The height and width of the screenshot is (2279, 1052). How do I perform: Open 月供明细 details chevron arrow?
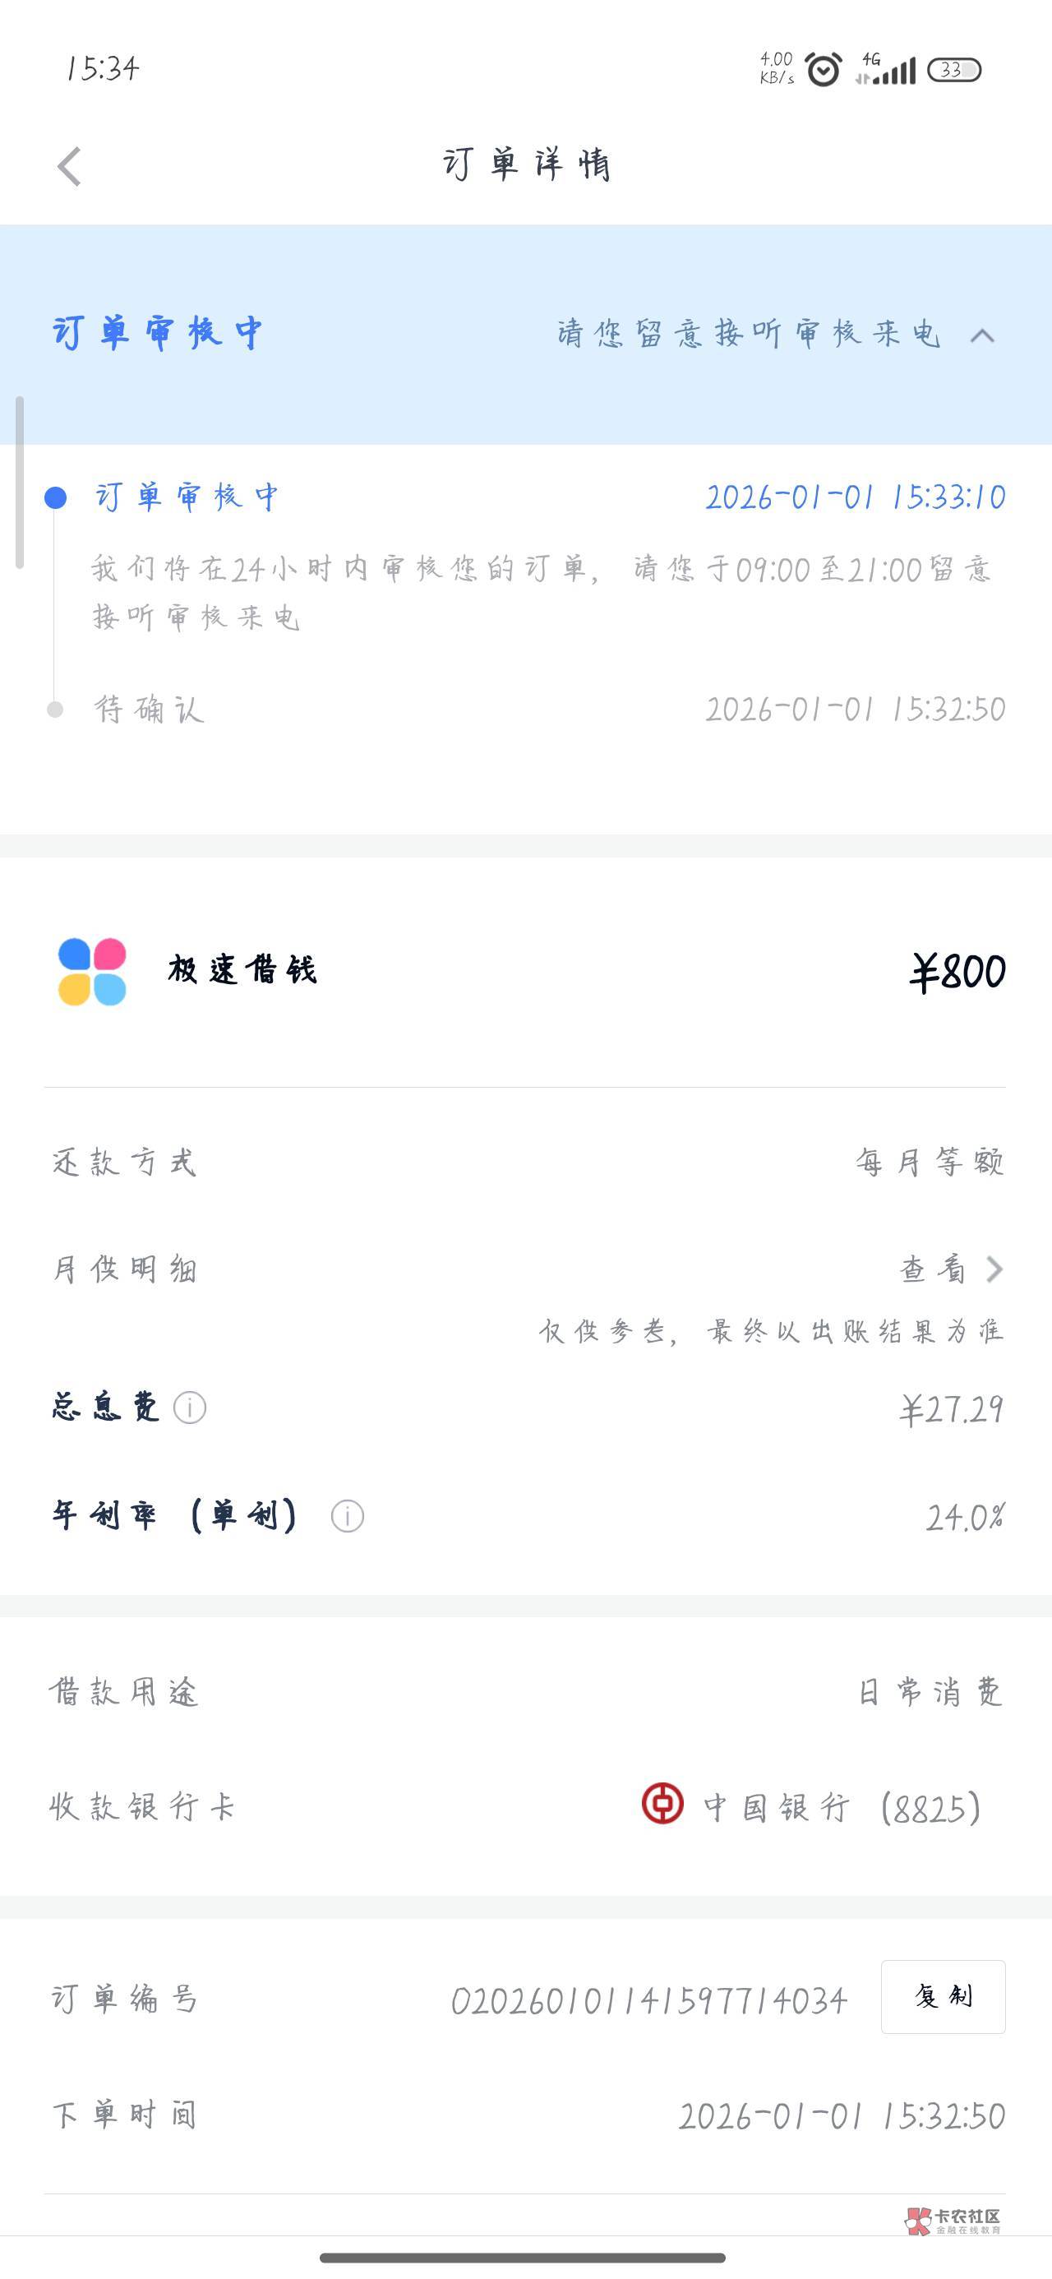(x=994, y=1269)
